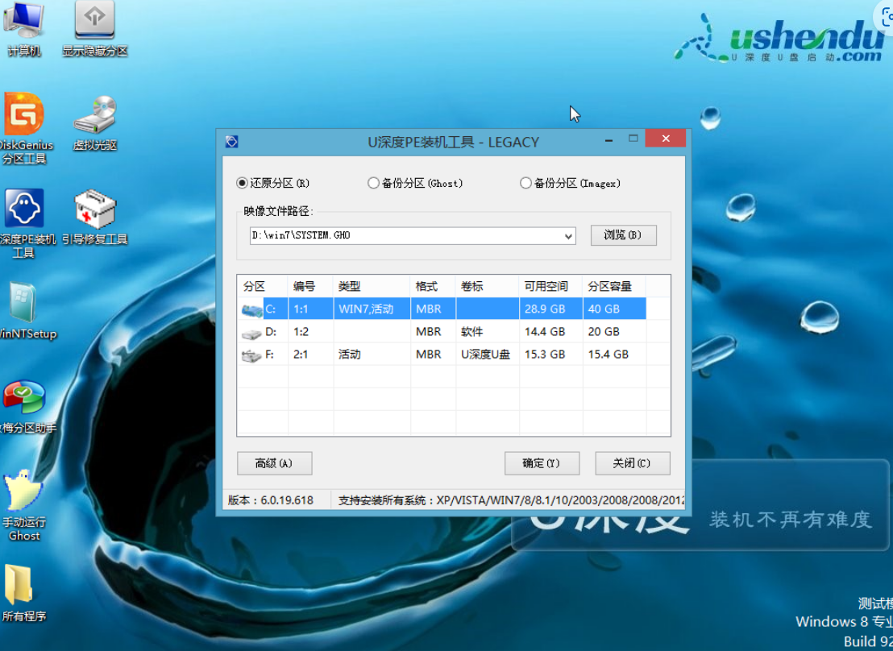Click the '15.4 GB' capacity cell
The image size is (893, 651).
click(x=614, y=355)
